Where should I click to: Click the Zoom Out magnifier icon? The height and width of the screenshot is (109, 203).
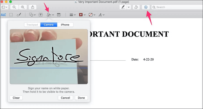14,7
